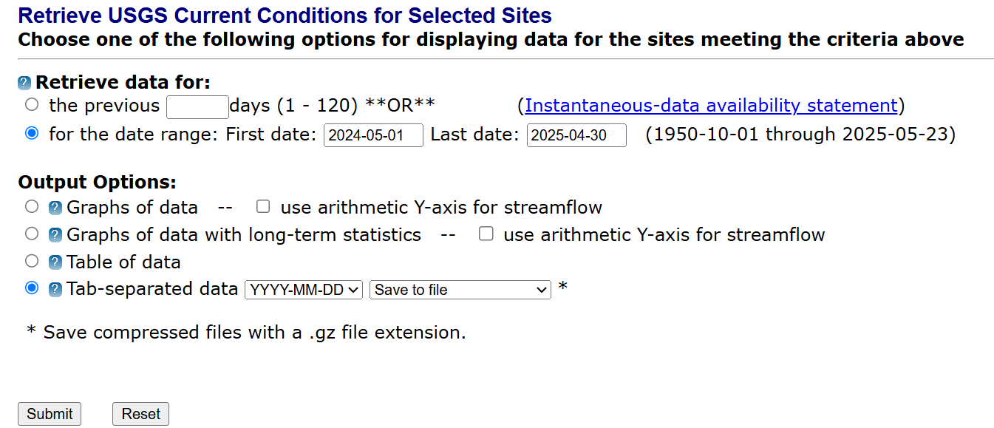Select Graphs of data output option
Image resolution: width=994 pixels, height=428 pixels.
point(31,207)
